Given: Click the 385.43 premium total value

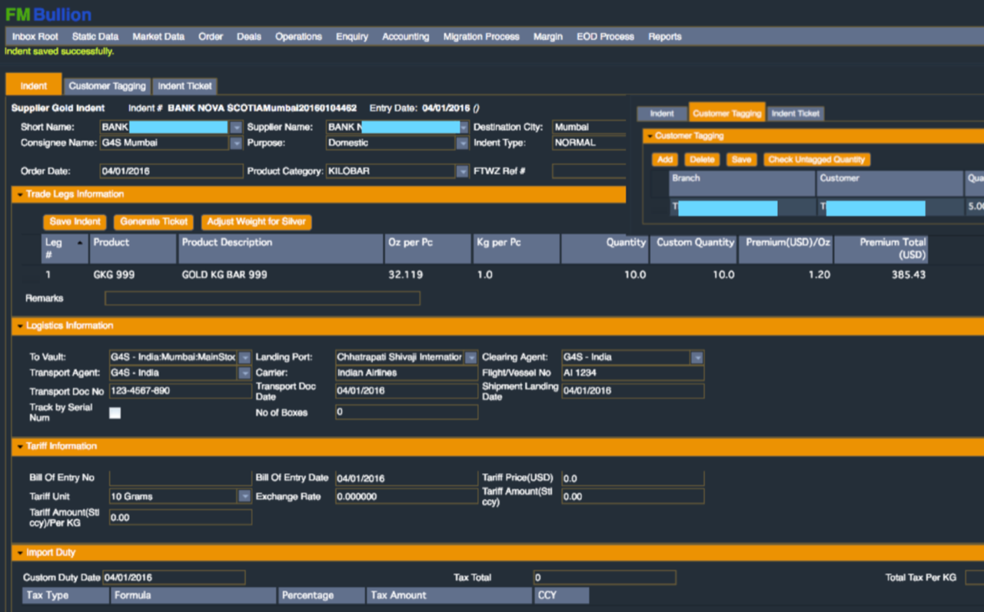Looking at the screenshot, I should pyautogui.click(x=909, y=274).
